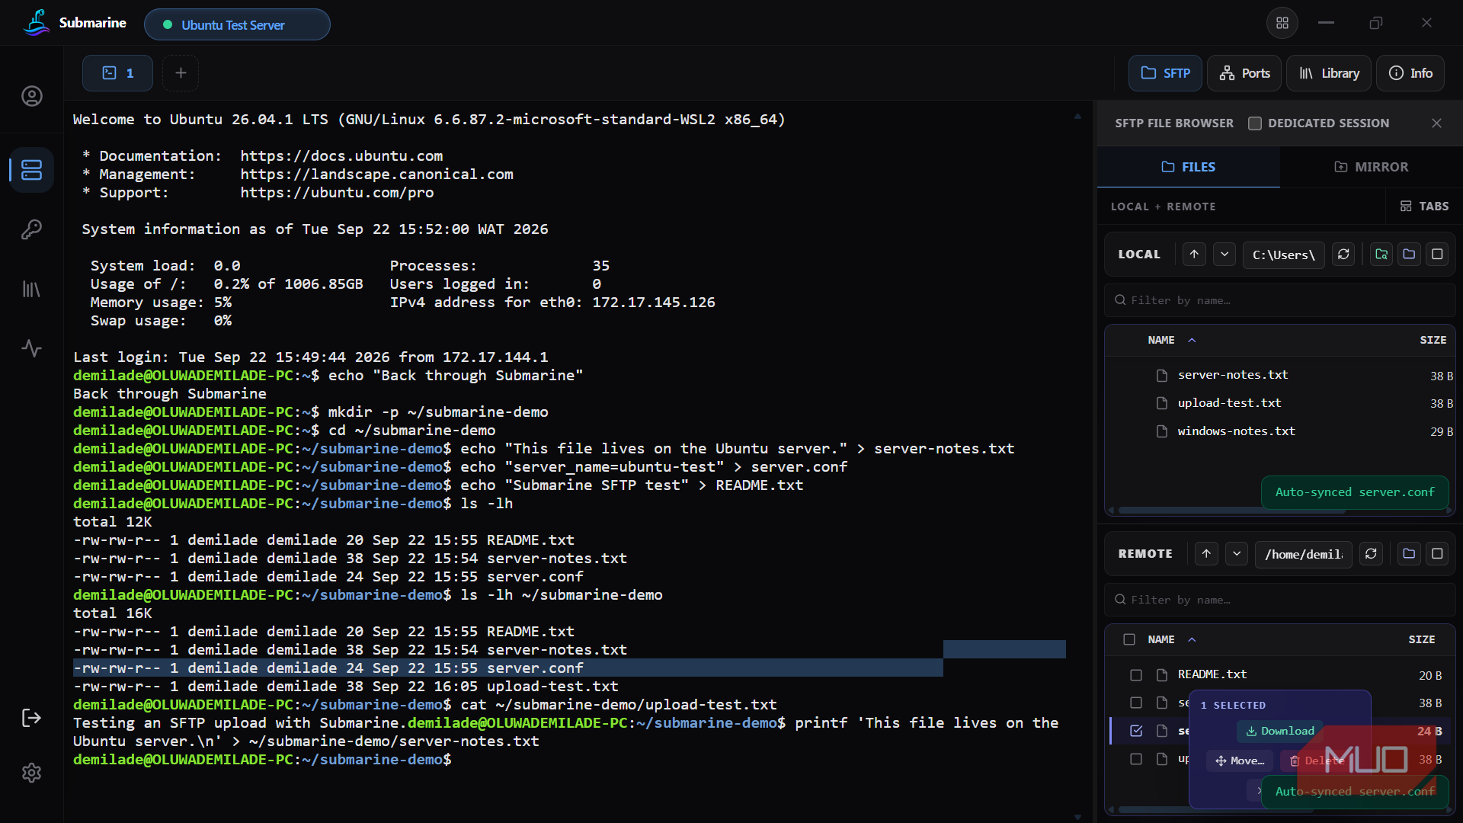Tick the select-all checkbox in REMOTE header
The image size is (1463, 823).
click(x=1129, y=639)
